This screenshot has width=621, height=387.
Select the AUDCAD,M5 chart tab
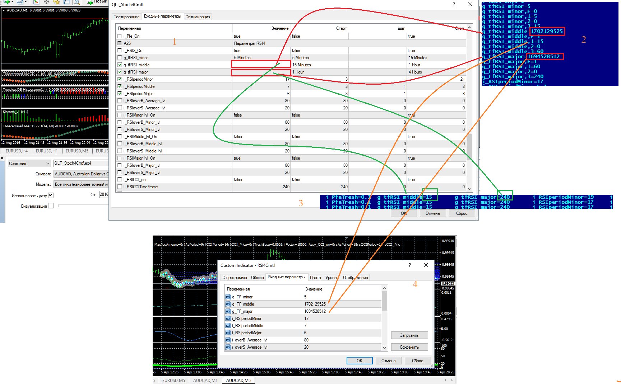(x=238, y=381)
